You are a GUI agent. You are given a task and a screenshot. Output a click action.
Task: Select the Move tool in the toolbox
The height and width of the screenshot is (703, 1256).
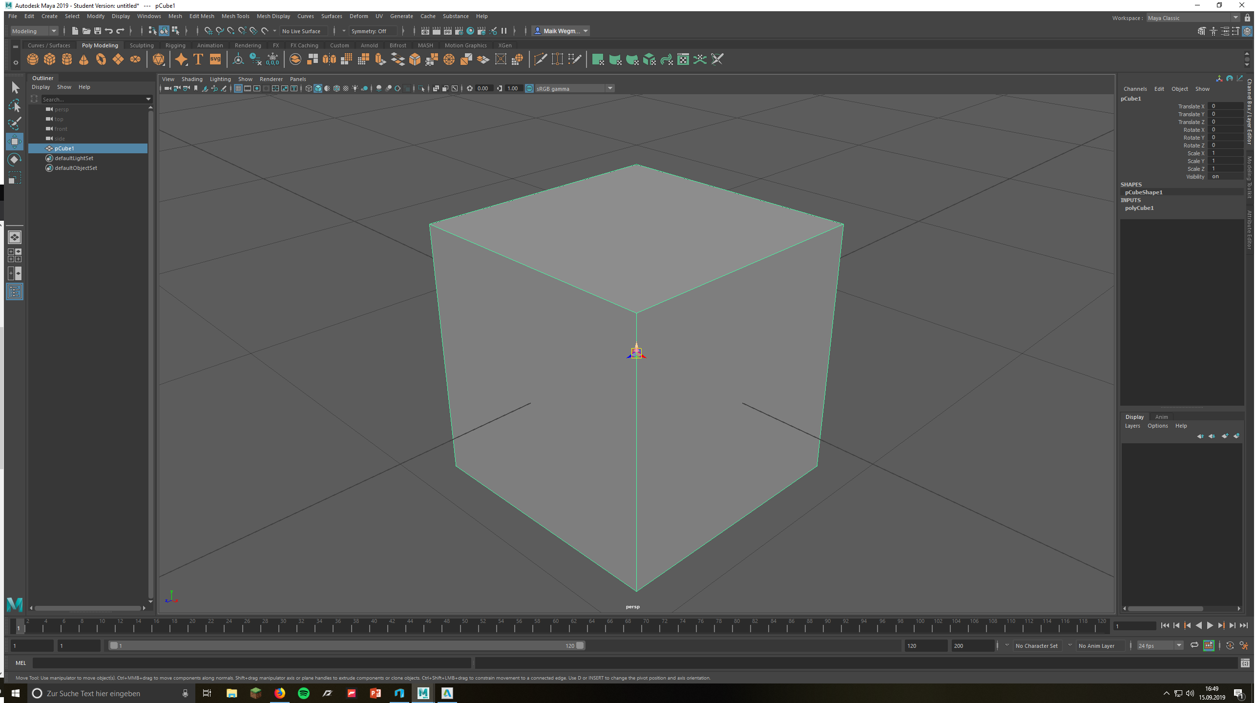15,142
